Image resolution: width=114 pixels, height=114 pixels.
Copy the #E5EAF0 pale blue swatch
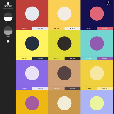(40, 29)
